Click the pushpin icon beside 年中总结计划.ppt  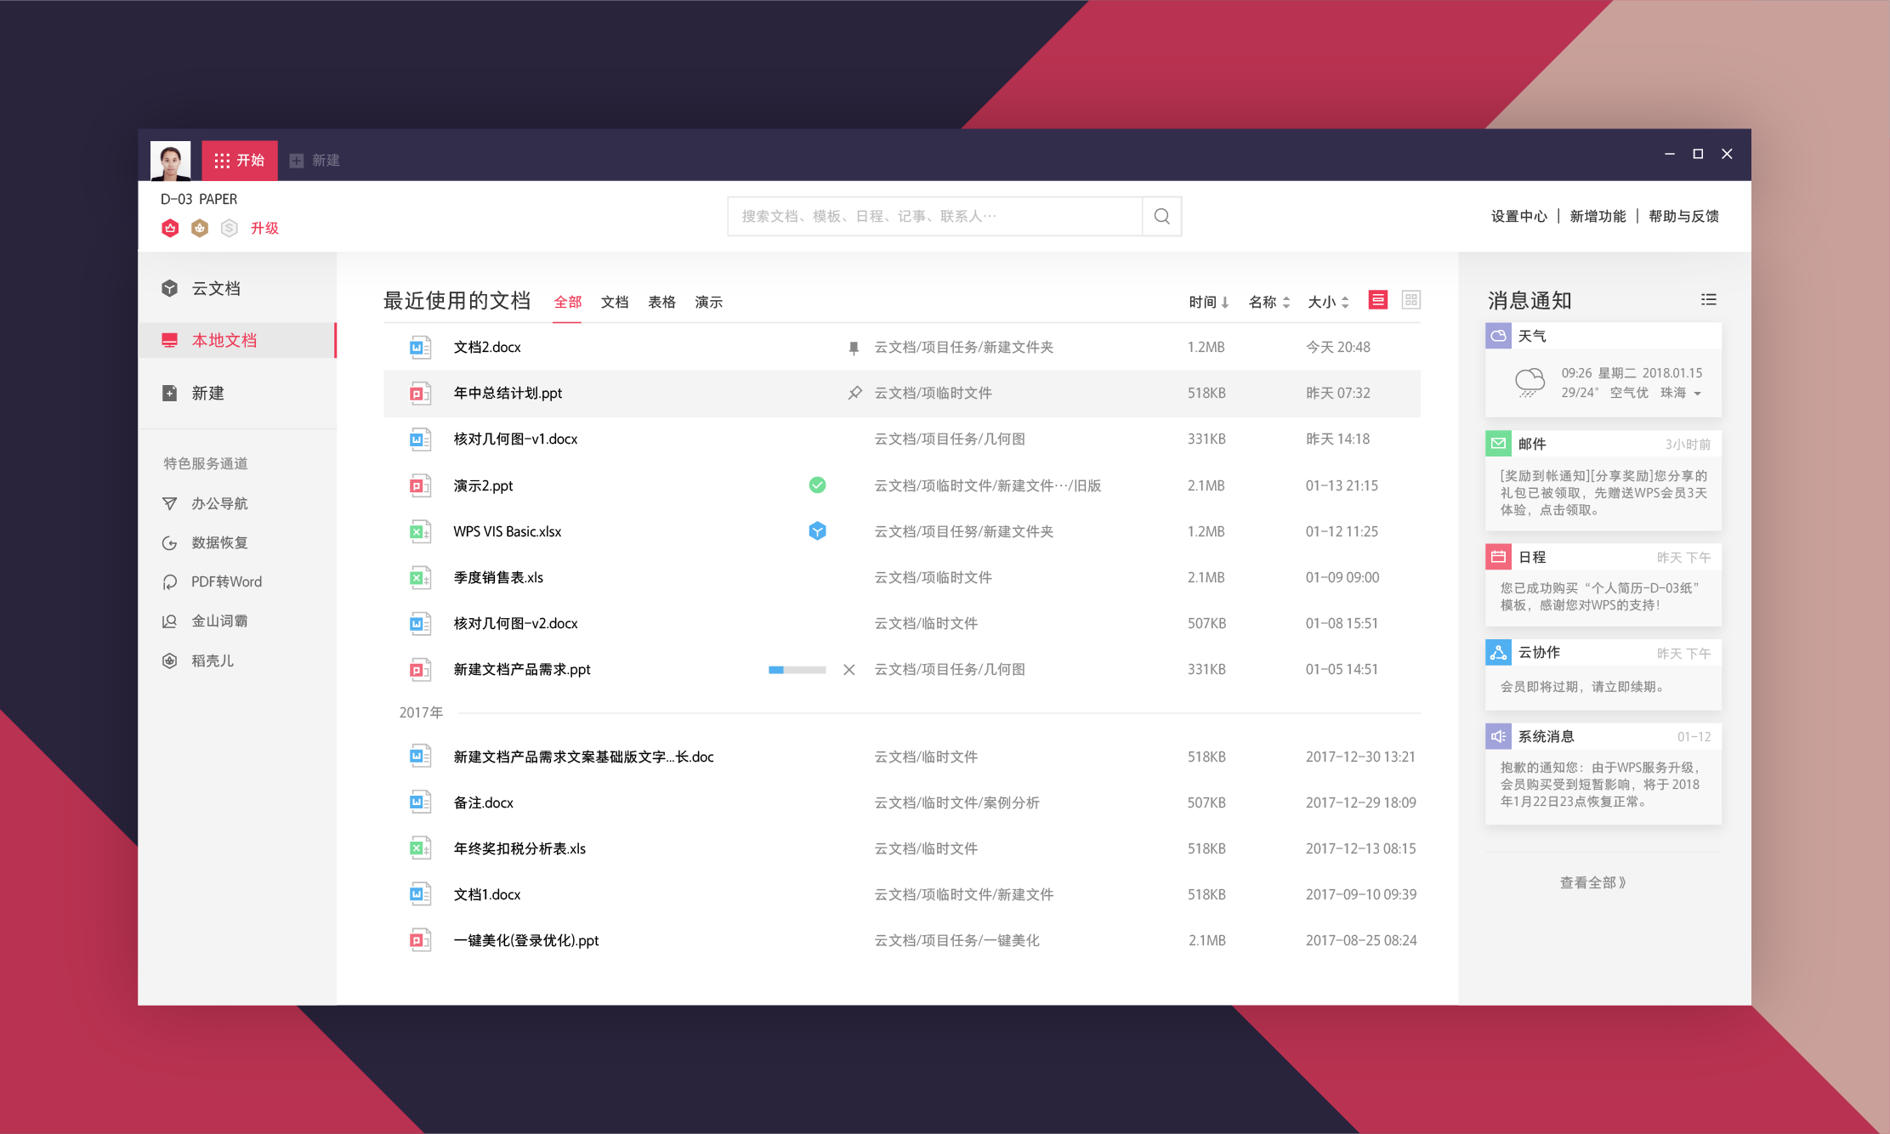click(x=854, y=393)
